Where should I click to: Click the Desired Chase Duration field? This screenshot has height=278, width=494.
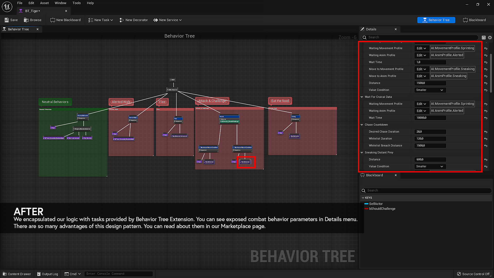(430, 132)
